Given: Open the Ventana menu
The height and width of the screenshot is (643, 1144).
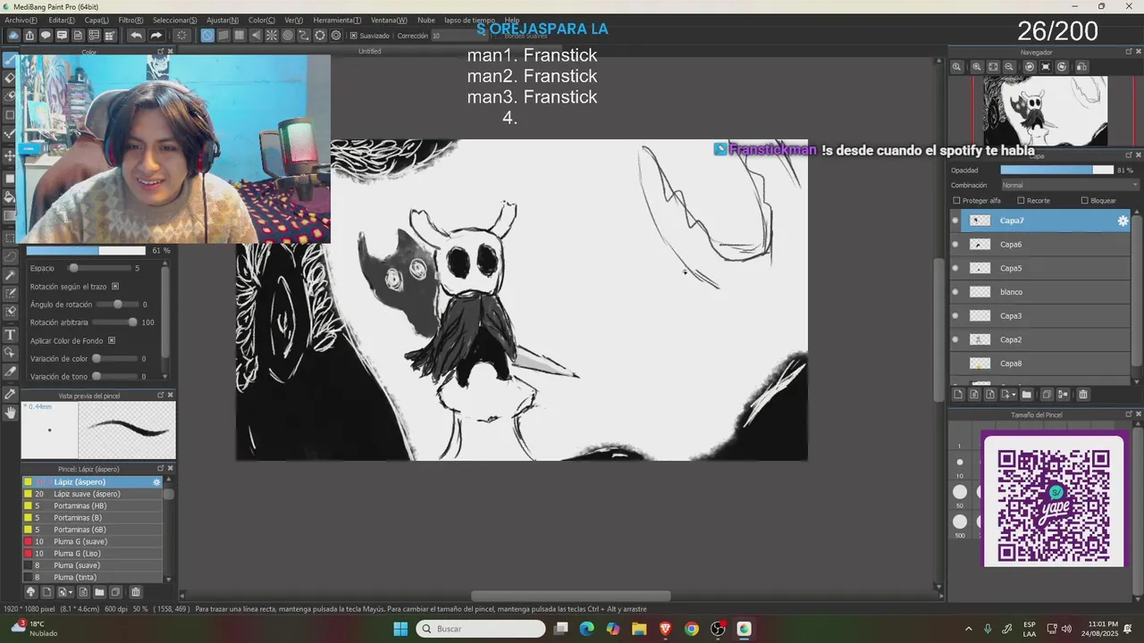Looking at the screenshot, I should tap(389, 20).
